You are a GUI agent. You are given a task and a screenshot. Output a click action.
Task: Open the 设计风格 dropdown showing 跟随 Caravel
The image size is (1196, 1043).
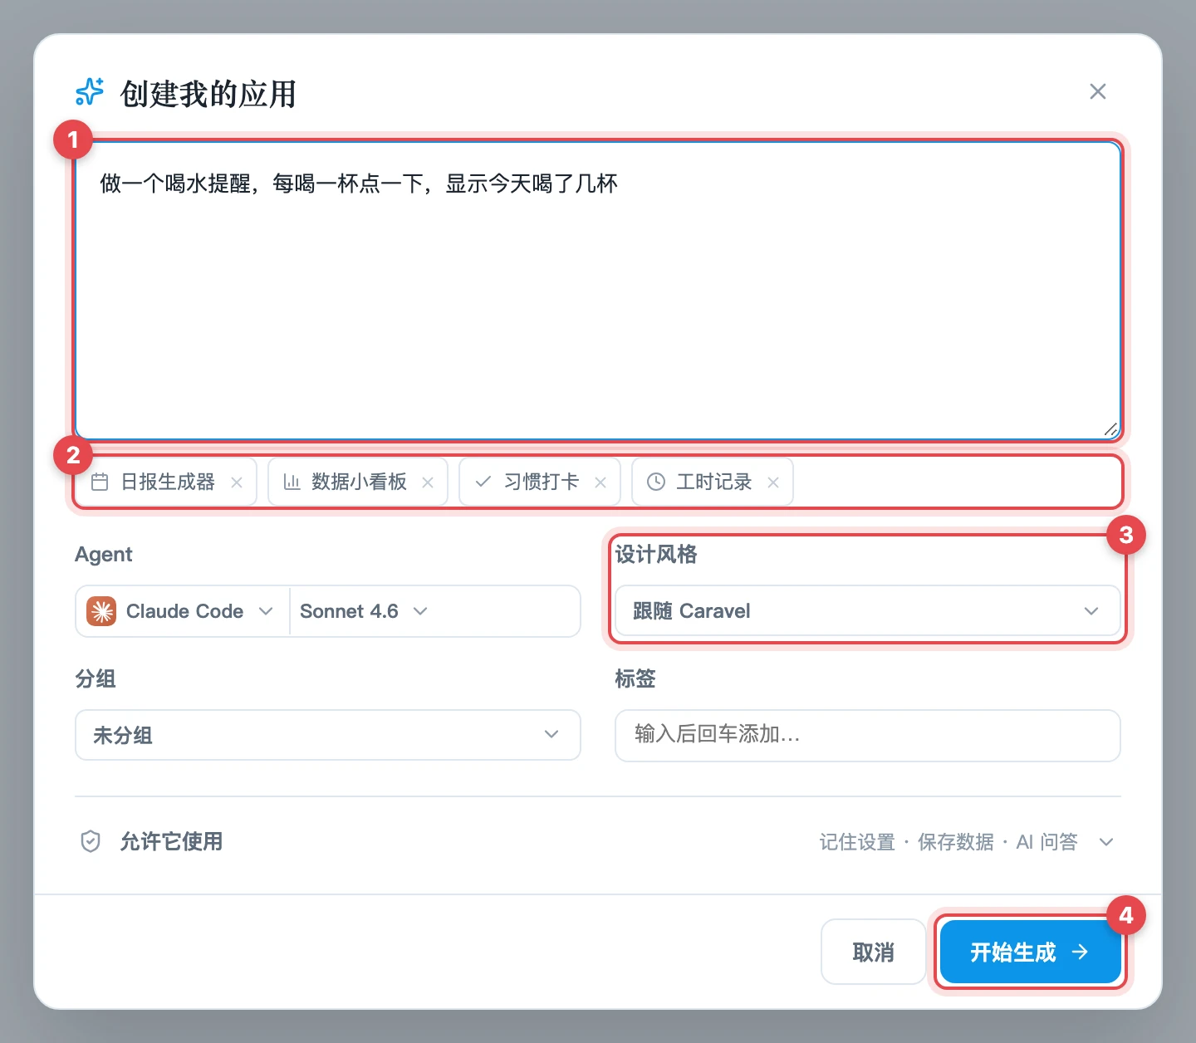click(x=868, y=611)
